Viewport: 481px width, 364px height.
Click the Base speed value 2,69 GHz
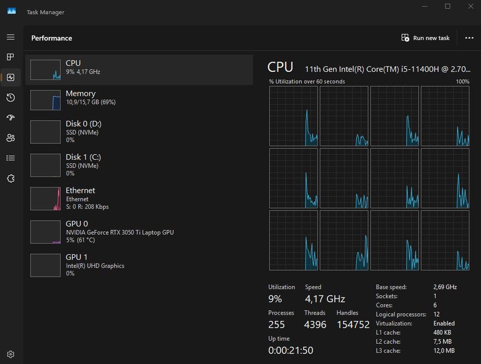pyautogui.click(x=445, y=287)
